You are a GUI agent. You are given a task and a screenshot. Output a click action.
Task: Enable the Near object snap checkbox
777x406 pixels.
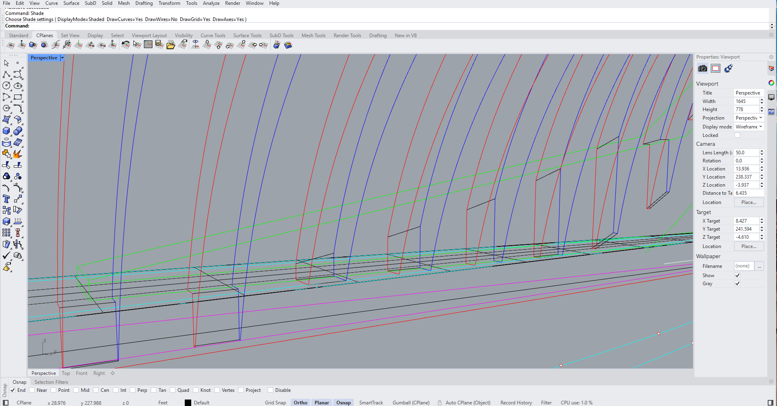[x=32, y=390]
